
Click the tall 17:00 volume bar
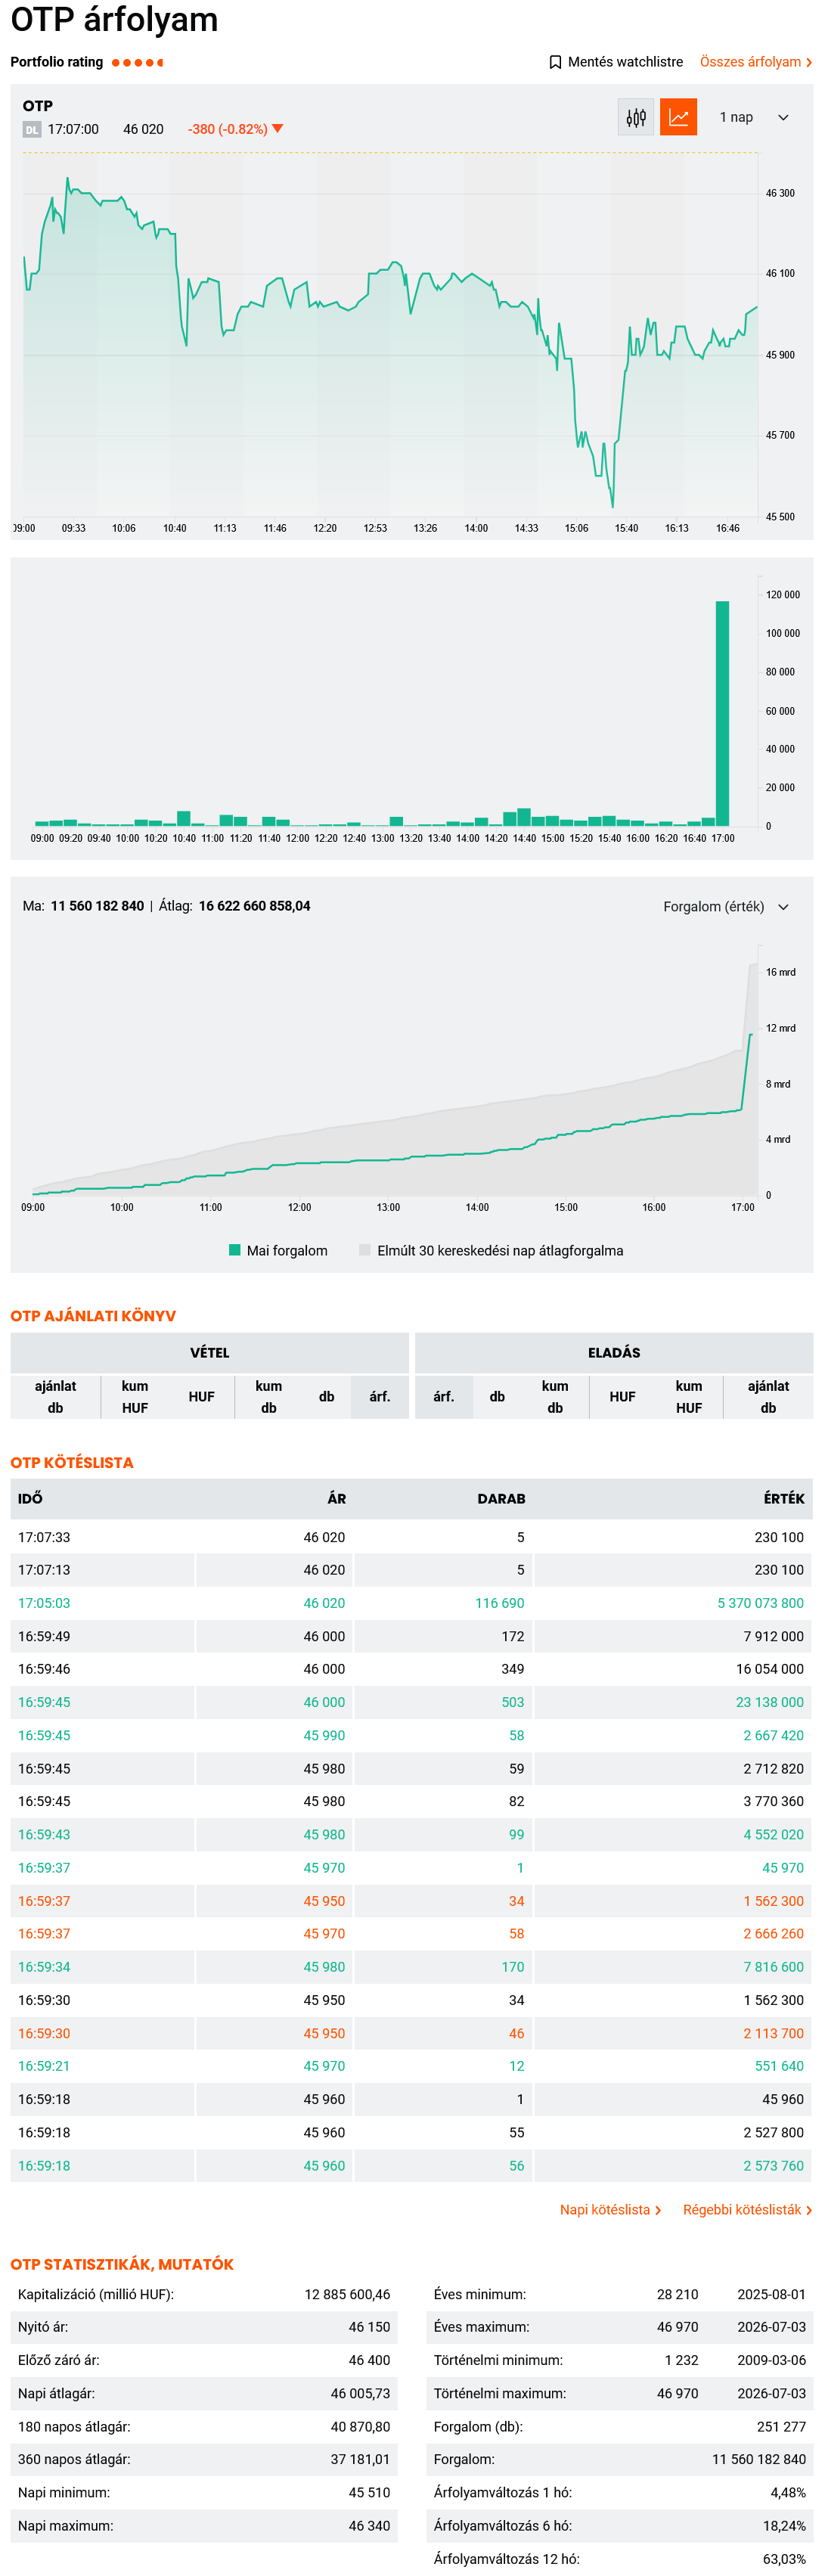click(x=722, y=714)
